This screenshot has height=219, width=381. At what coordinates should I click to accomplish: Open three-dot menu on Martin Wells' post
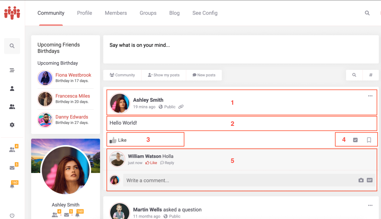(370, 205)
